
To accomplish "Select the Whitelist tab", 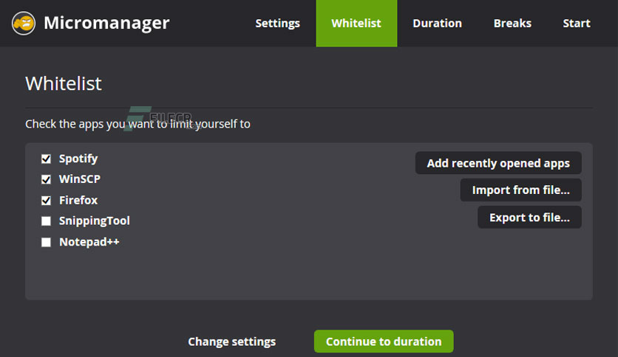I will pos(356,23).
